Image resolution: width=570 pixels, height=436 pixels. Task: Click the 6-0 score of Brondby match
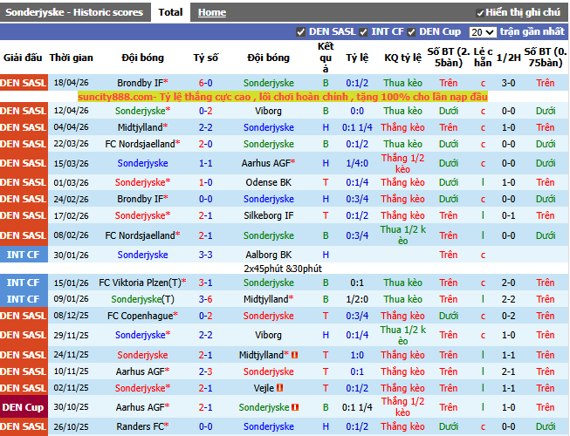point(205,83)
